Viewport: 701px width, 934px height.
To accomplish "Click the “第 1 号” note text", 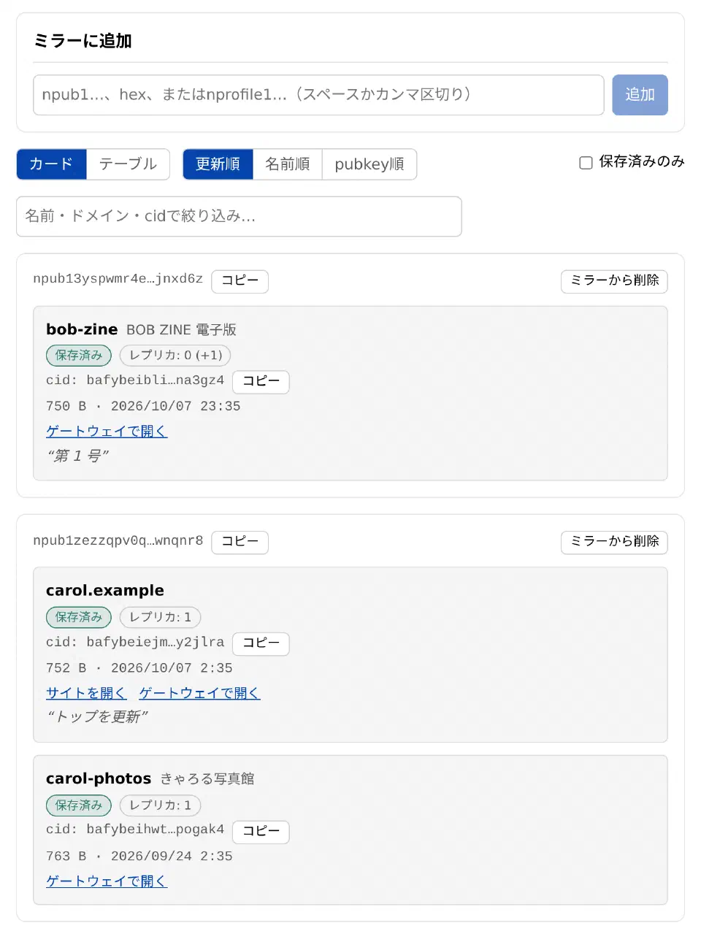I will click(x=78, y=456).
